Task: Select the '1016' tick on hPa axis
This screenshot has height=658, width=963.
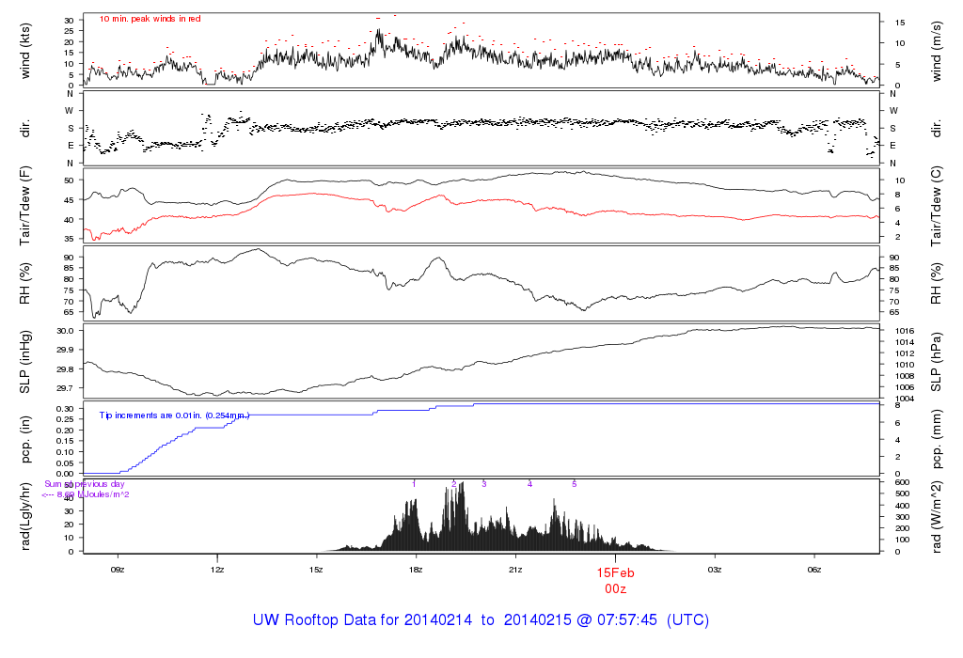Action: (x=904, y=331)
